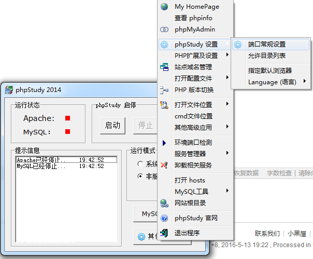Choose 查看 phpinfo from the menu
Viewport: 313px width, 259px height.
click(x=196, y=18)
